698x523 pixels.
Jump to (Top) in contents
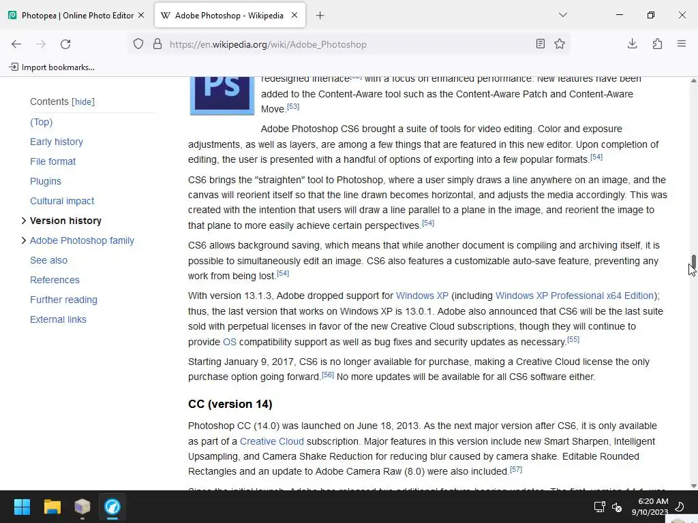42,122
